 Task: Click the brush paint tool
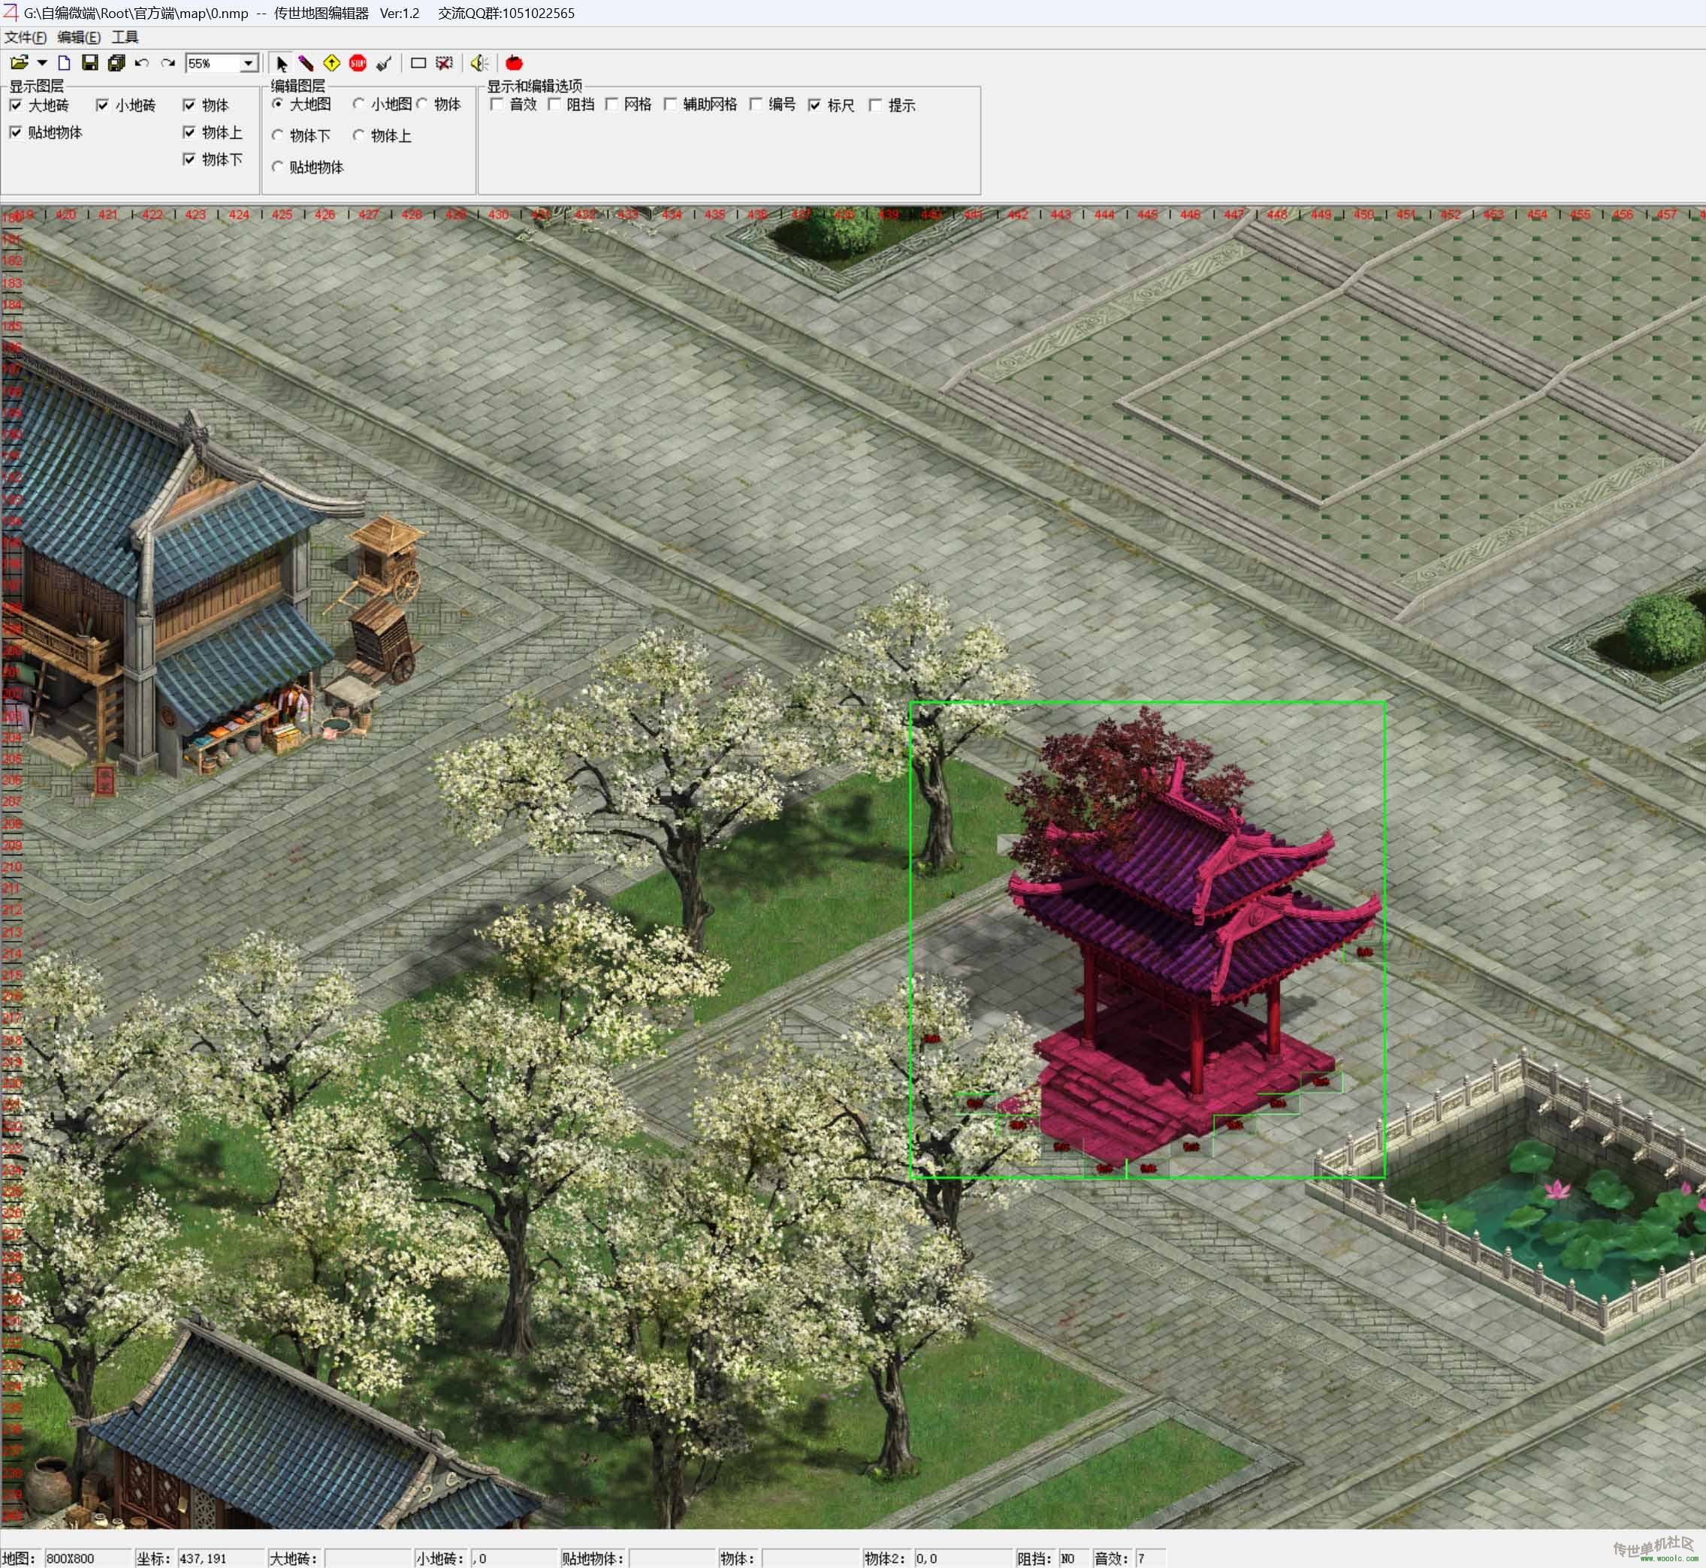384,63
